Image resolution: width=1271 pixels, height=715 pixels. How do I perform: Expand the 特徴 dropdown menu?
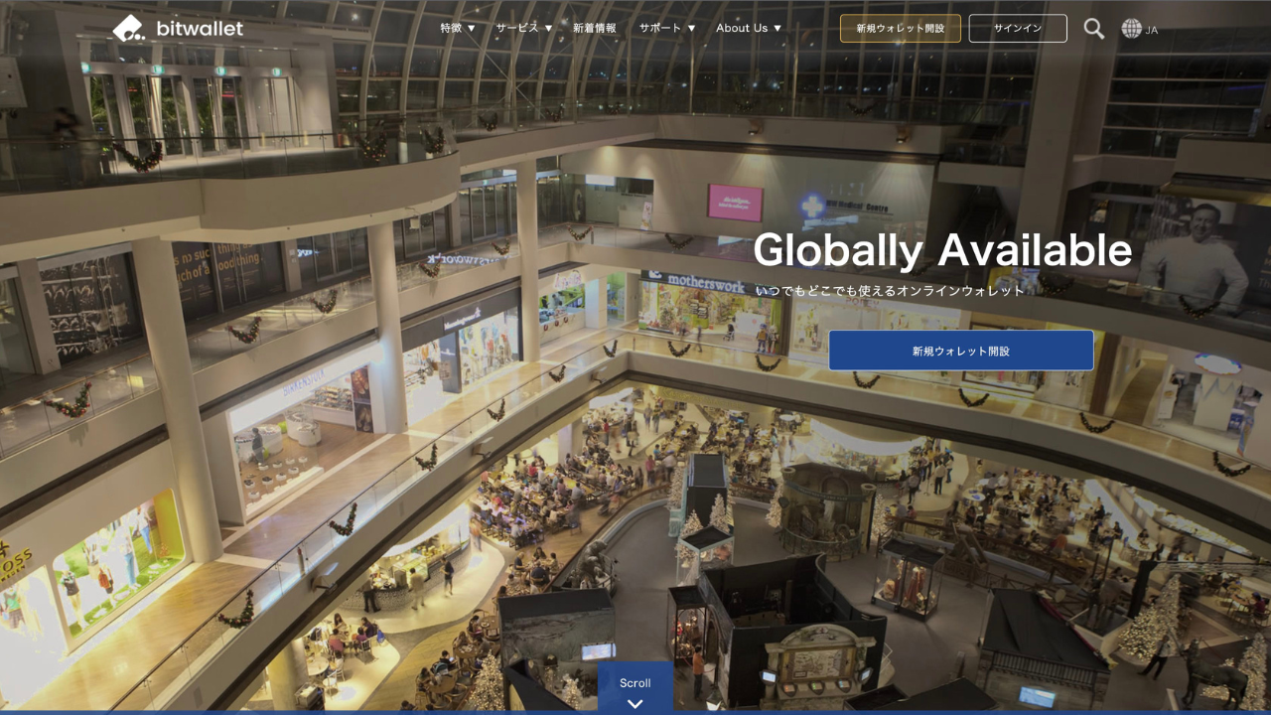tap(458, 28)
